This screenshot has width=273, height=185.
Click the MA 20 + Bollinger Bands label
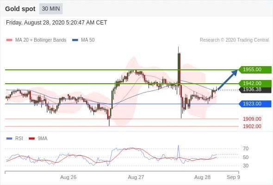41,40
